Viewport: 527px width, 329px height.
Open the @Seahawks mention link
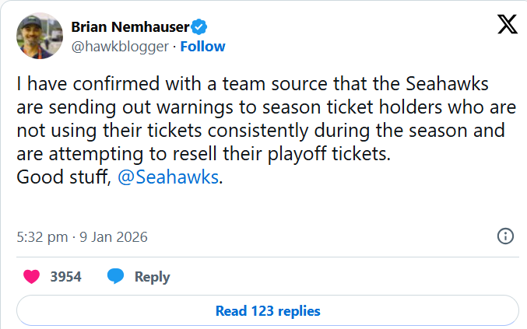167,177
